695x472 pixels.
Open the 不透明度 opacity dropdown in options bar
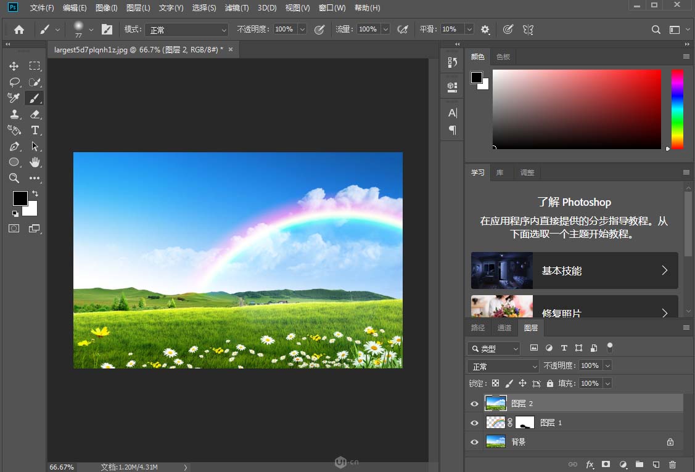[302, 29]
